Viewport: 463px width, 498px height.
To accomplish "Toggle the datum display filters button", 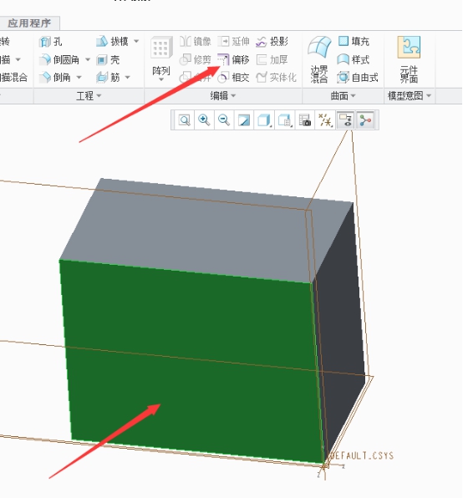I will [325, 120].
